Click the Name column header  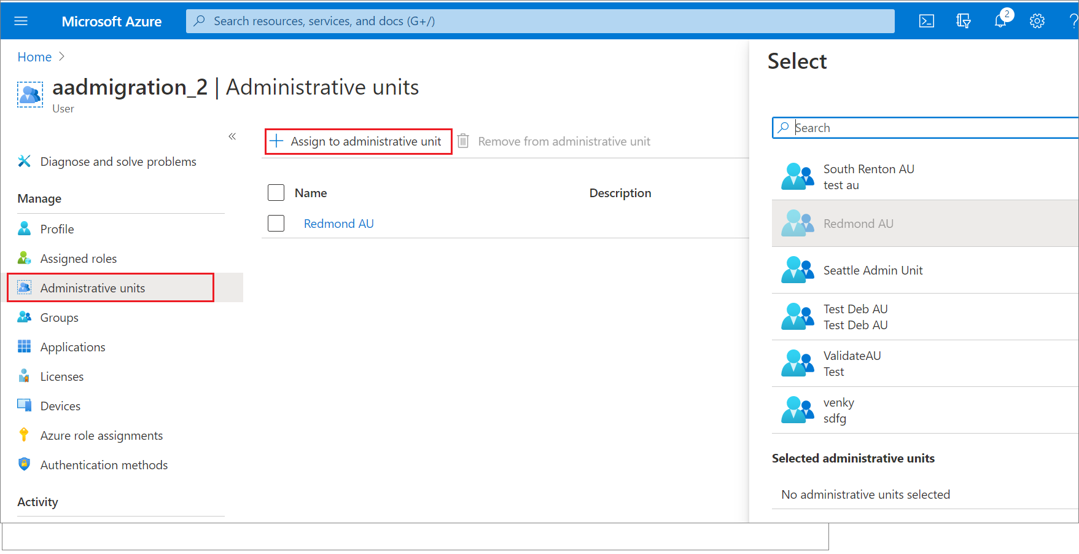311,193
